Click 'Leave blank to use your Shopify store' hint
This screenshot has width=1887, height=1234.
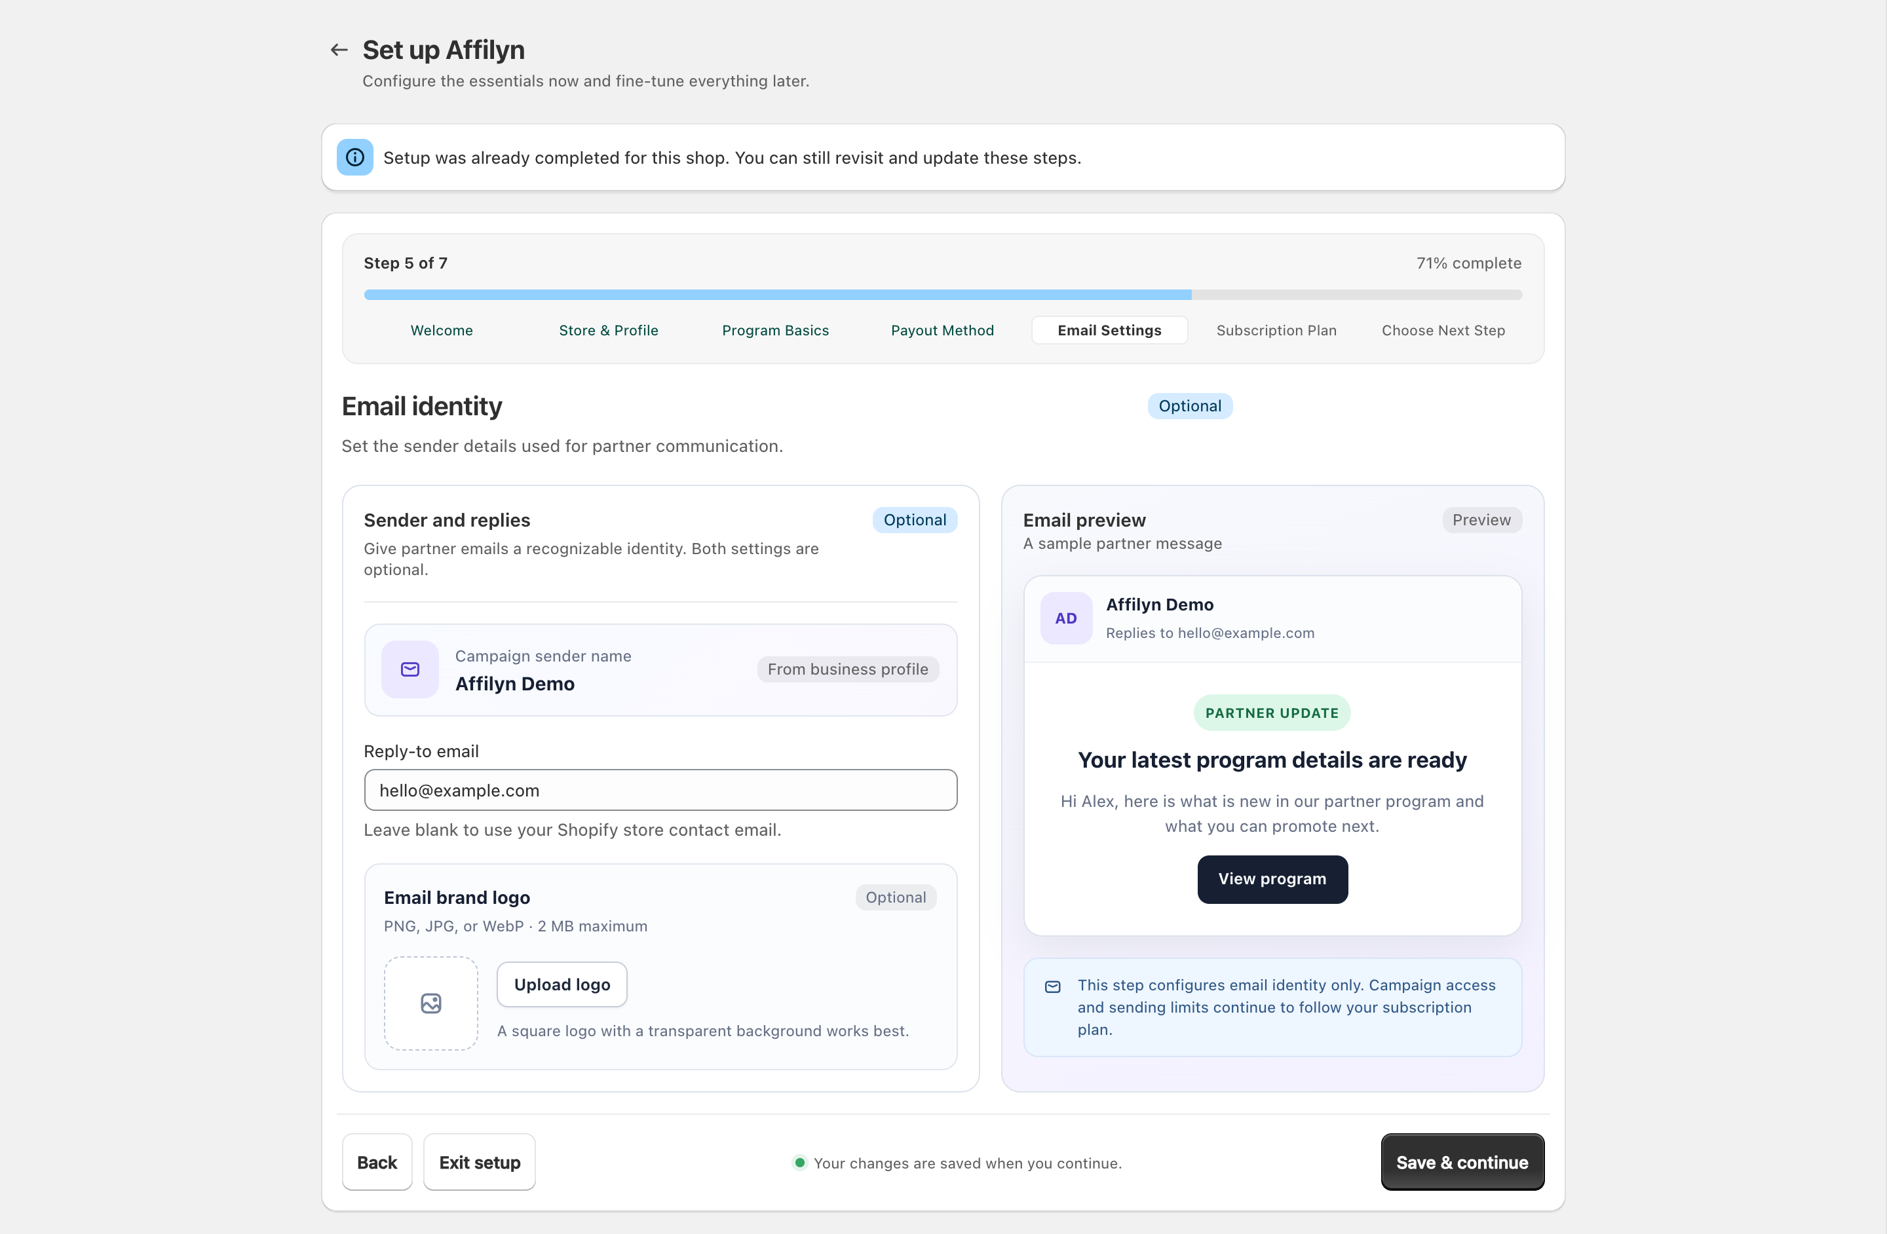point(573,830)
